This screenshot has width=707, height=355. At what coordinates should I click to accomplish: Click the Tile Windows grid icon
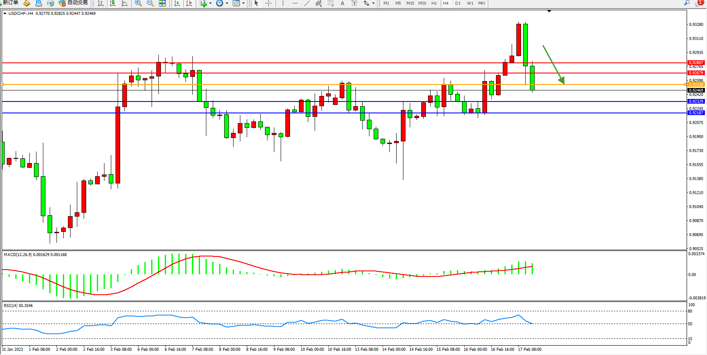click(x=162, y=3)
